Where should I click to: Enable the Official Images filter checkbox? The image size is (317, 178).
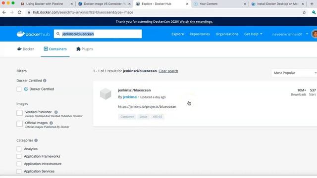coord(20,124)
